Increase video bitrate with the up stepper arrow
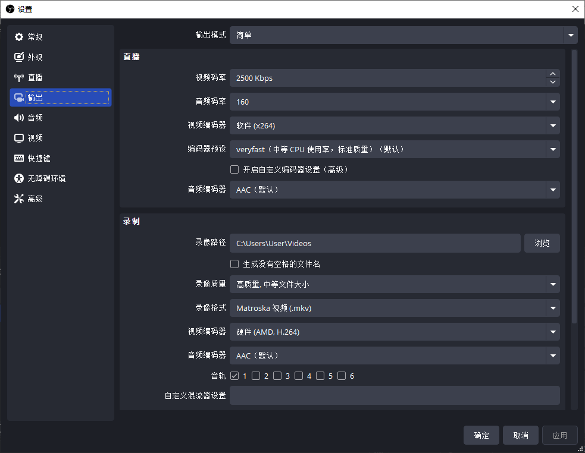This screenshot has width=585, height=453. [552, 74]
